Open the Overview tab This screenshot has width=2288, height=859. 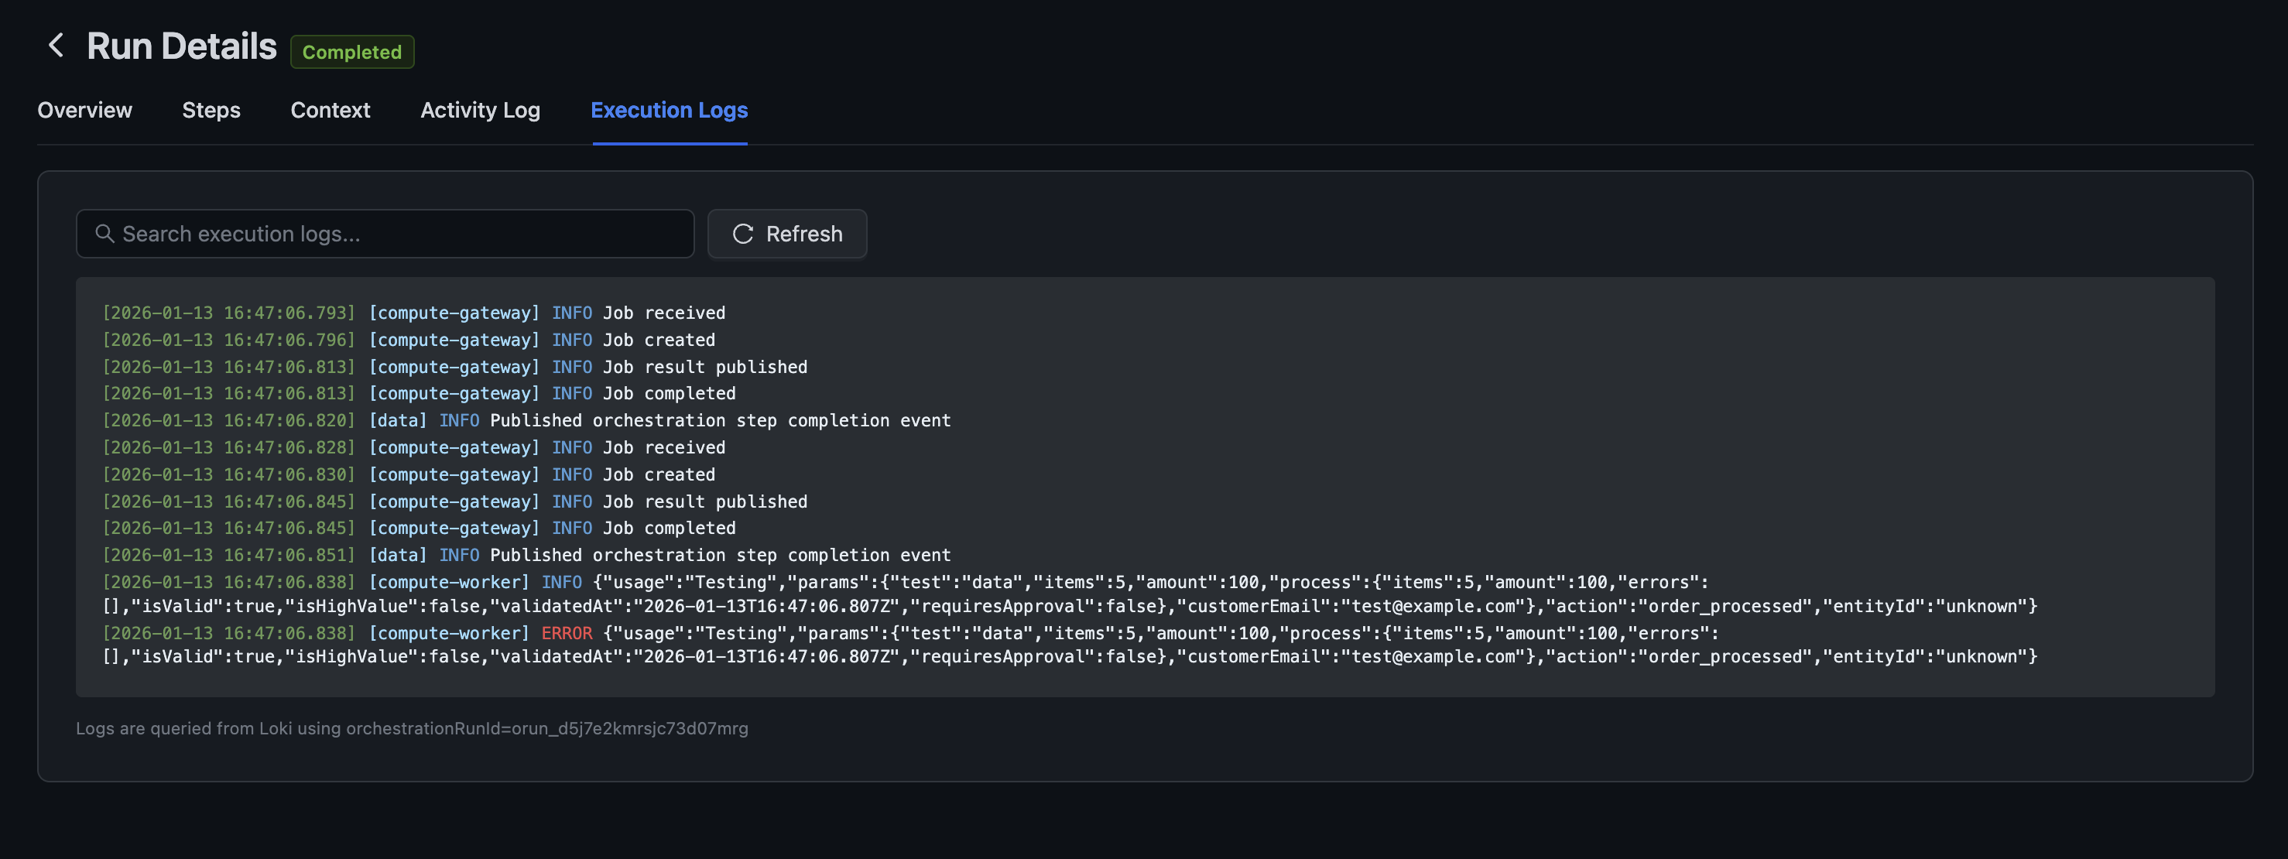point(84,110)
